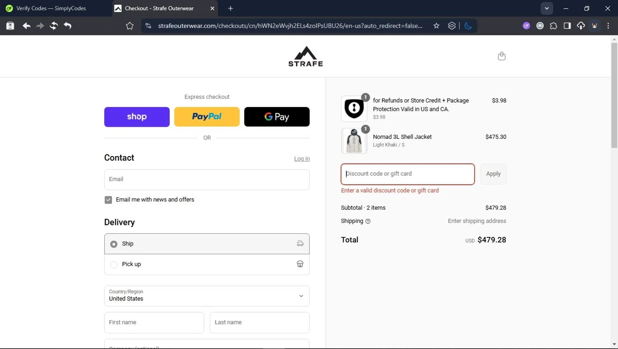Pay with the Google Pay button
The width and height of the screenshot is (618, 349).
pyautogui.click(x=277, y=117)
